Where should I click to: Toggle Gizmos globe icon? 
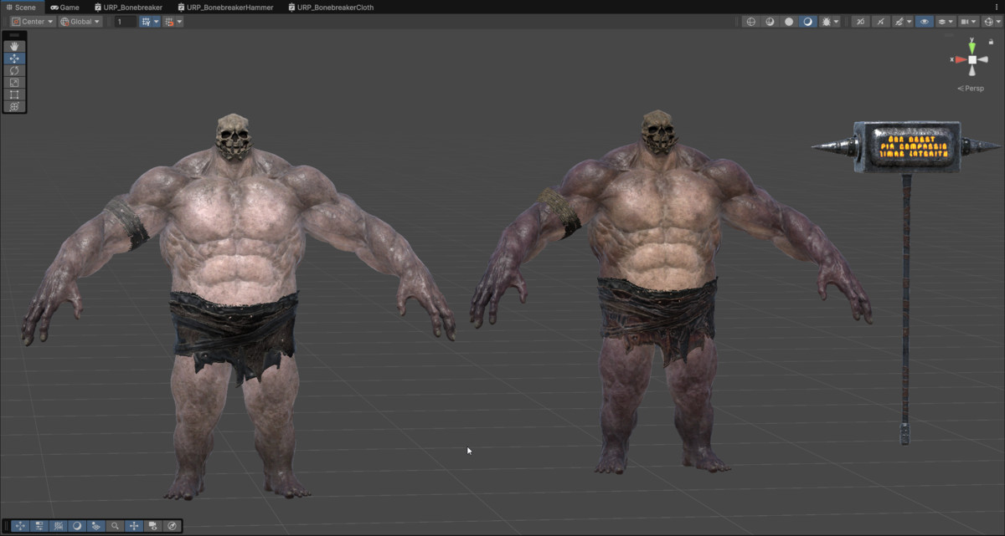coord(988,22)
